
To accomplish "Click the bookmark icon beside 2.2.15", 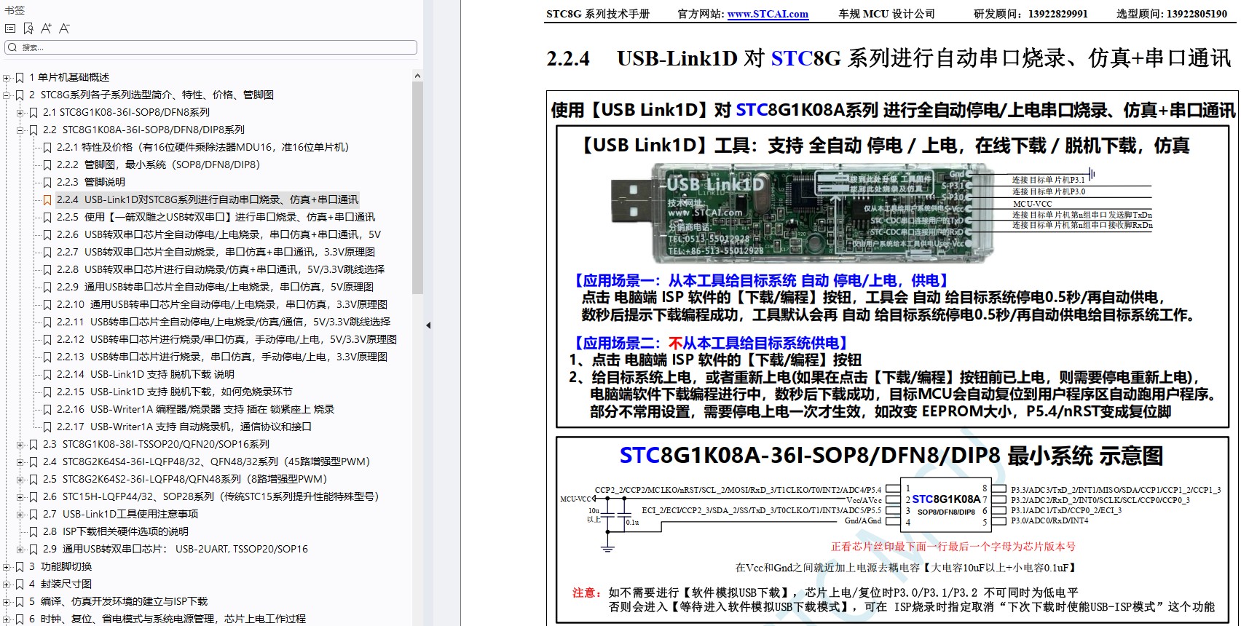I will click(x=47, y=392).
